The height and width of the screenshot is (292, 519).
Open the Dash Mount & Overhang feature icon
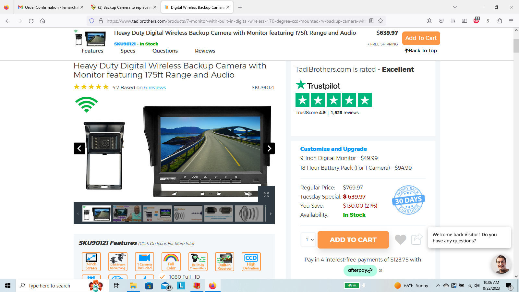[x=118, y=262]
